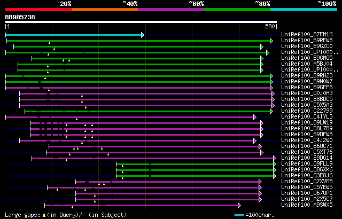Select the label UniRef100_B8BDC5
This screenshot has width=342, height=219.
(307, 99)
